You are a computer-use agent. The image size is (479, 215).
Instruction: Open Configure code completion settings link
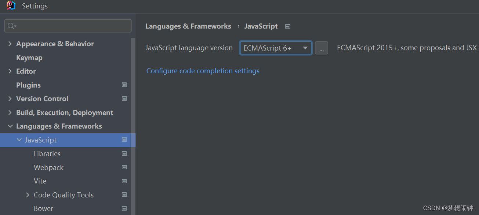[x=203, y=71]
